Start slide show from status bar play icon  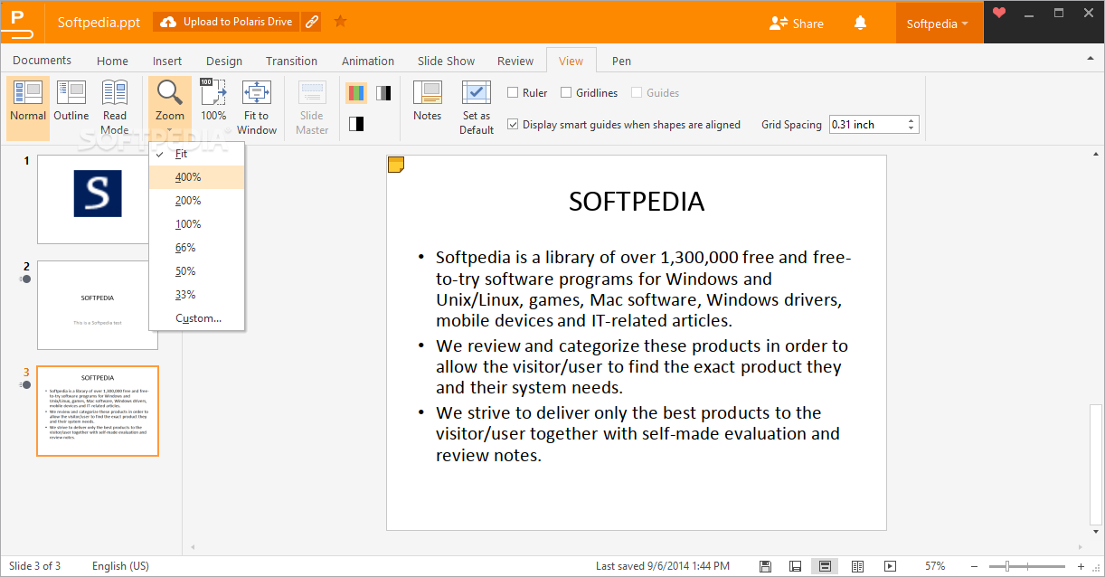coord(890,566)
